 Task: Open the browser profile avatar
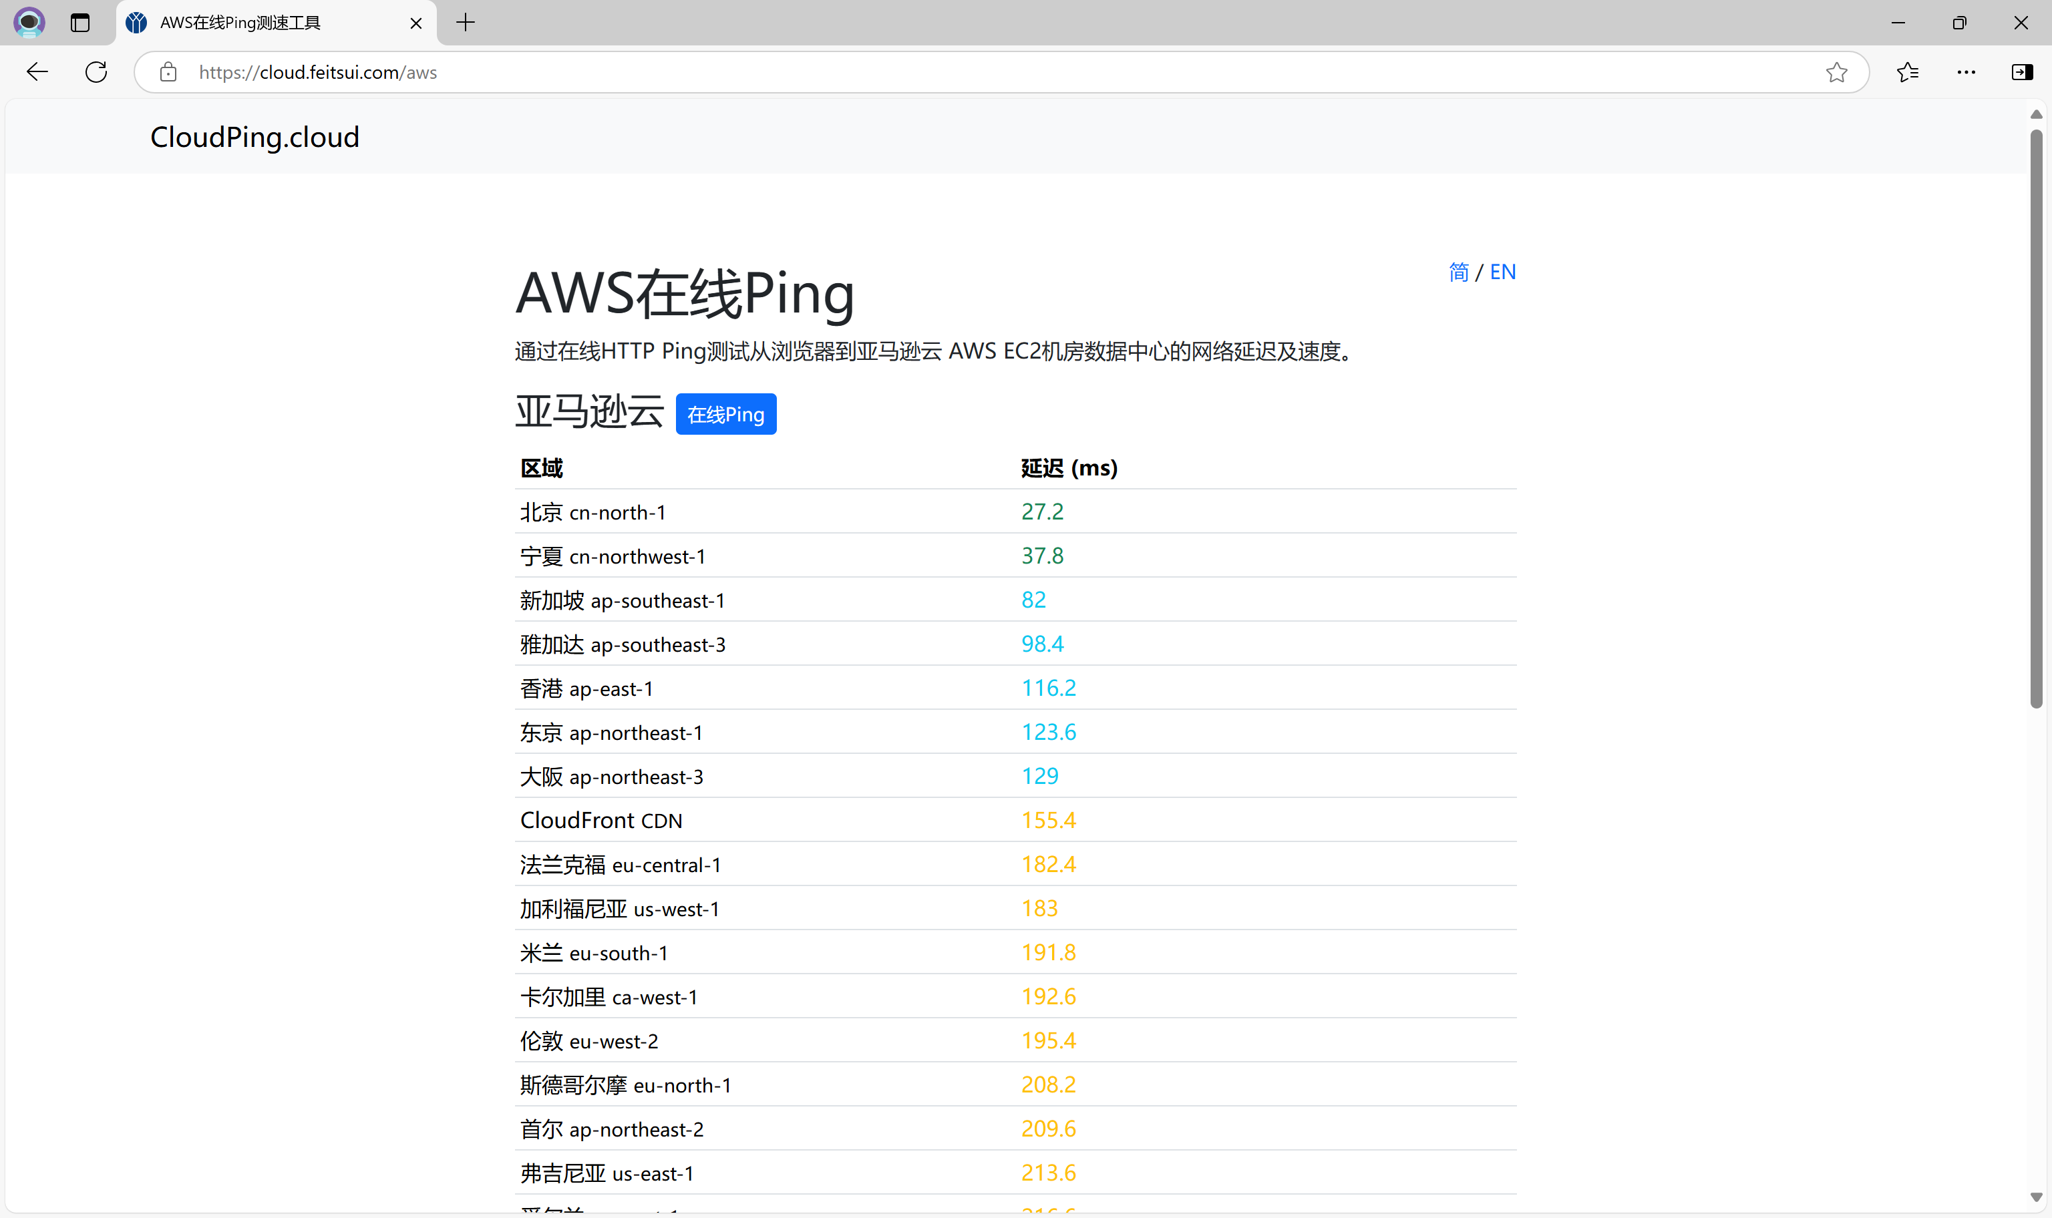pos(29,22)
